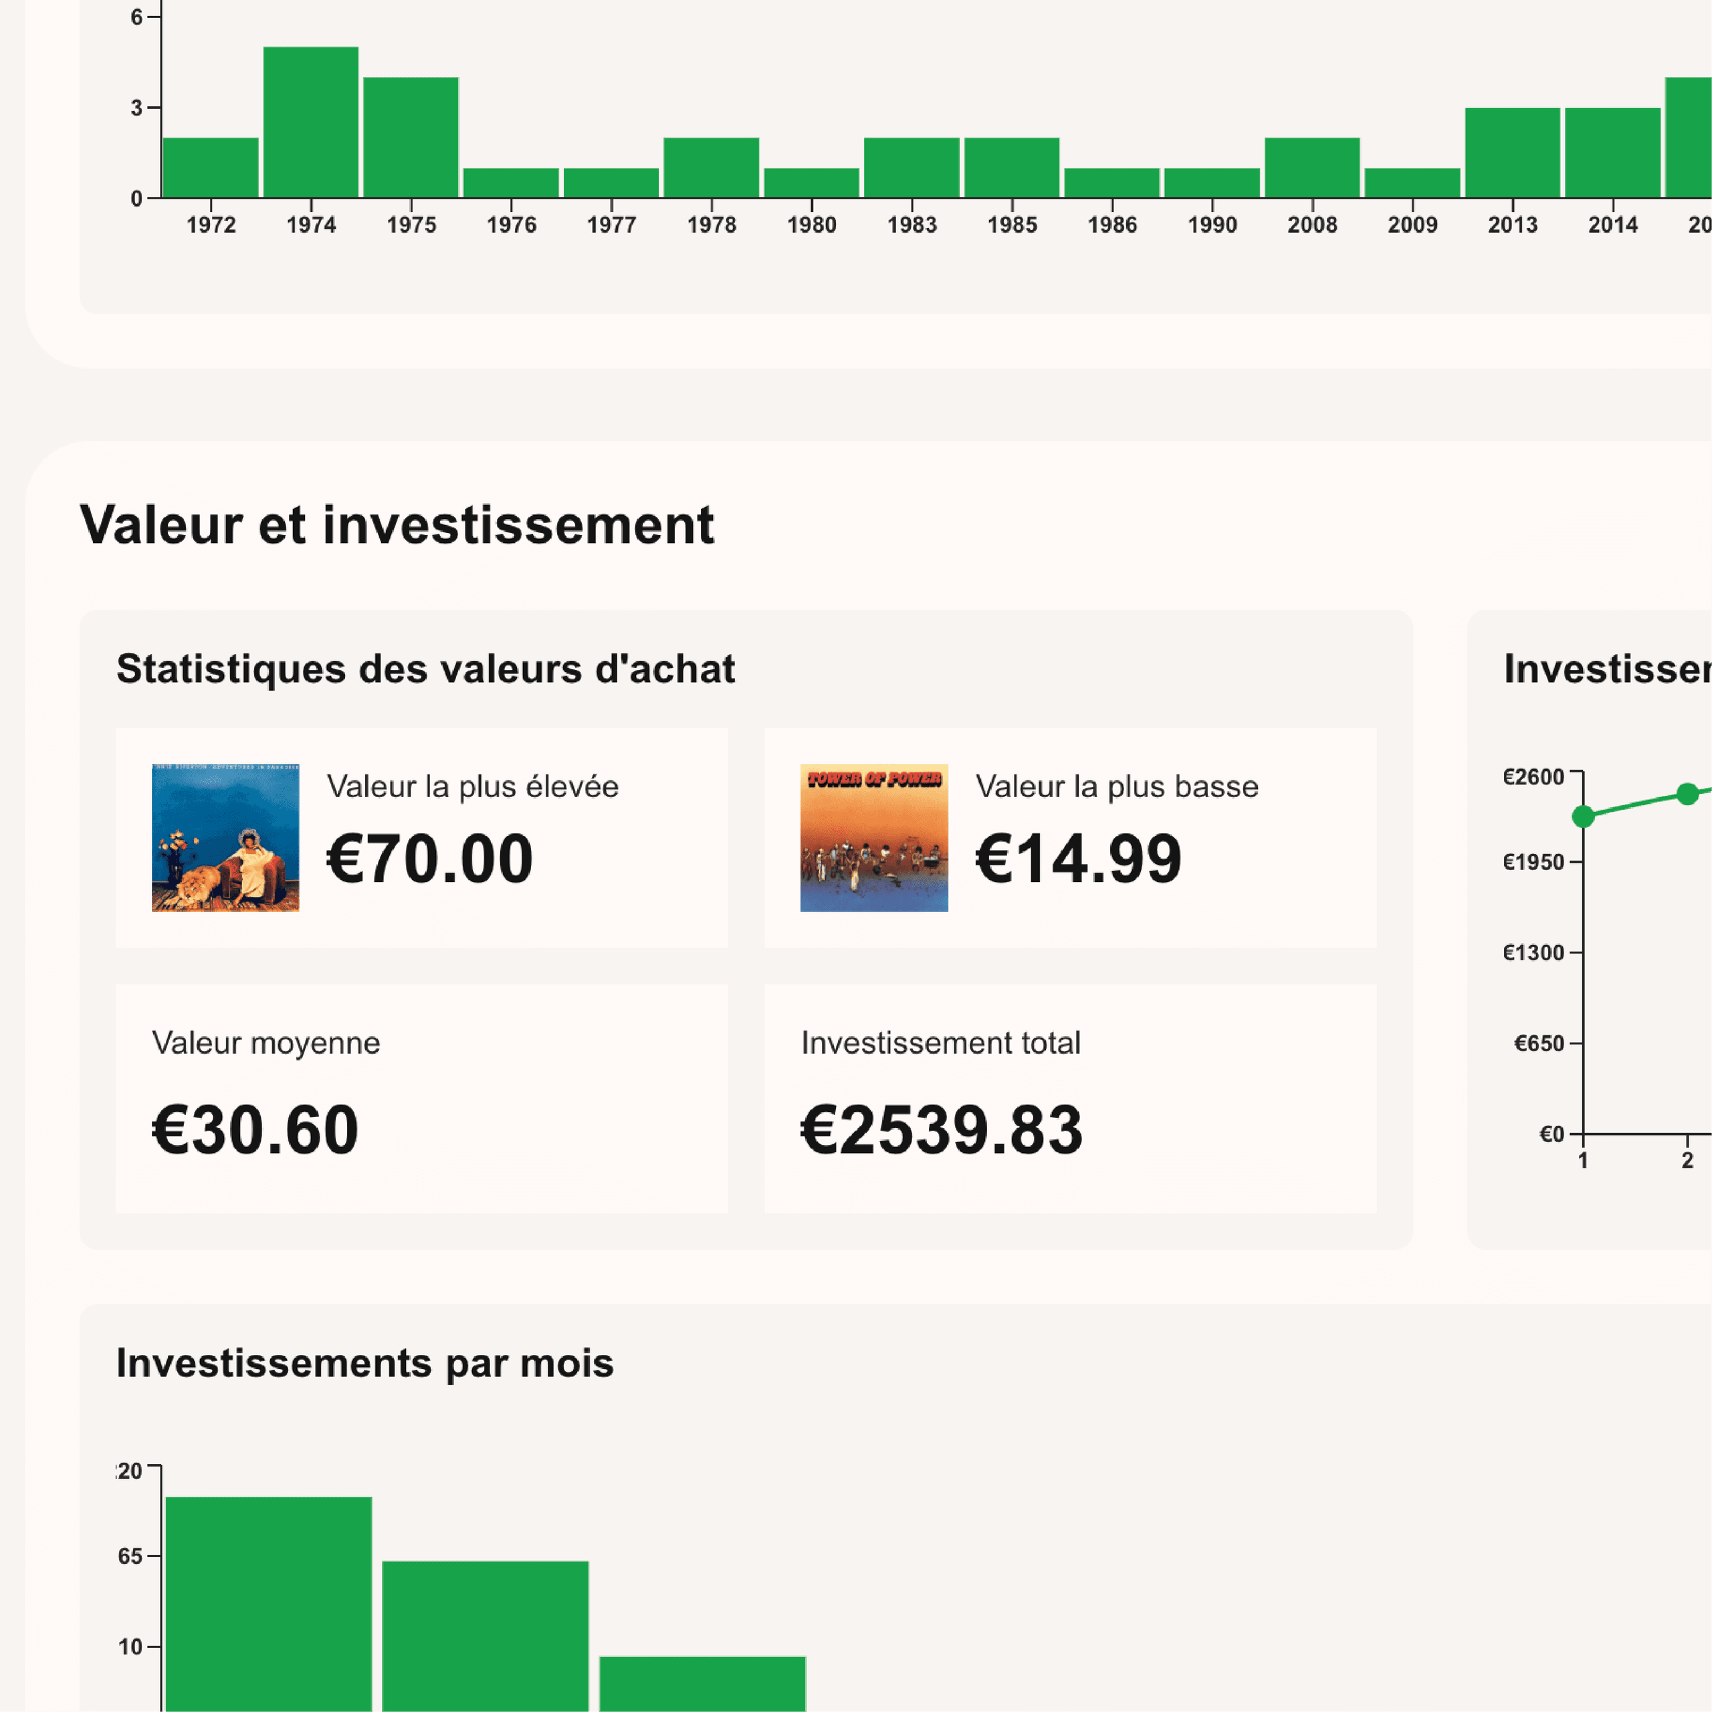Select the 'Investissements par mois' heading
This screenshot has width=1712, height=1712.
coord(365,1363)
